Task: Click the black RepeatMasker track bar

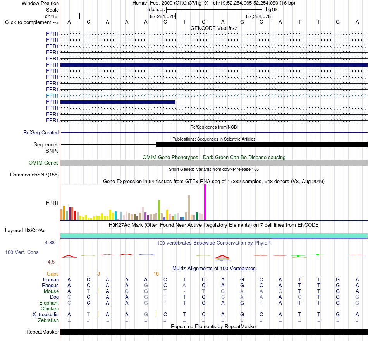Action: pos(214,332)
